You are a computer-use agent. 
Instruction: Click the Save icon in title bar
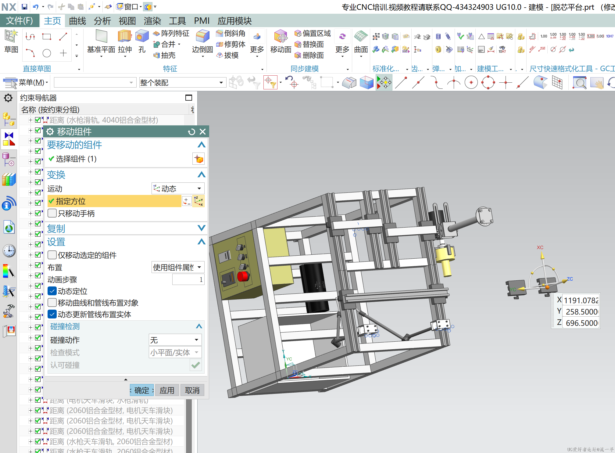[24, 6]
